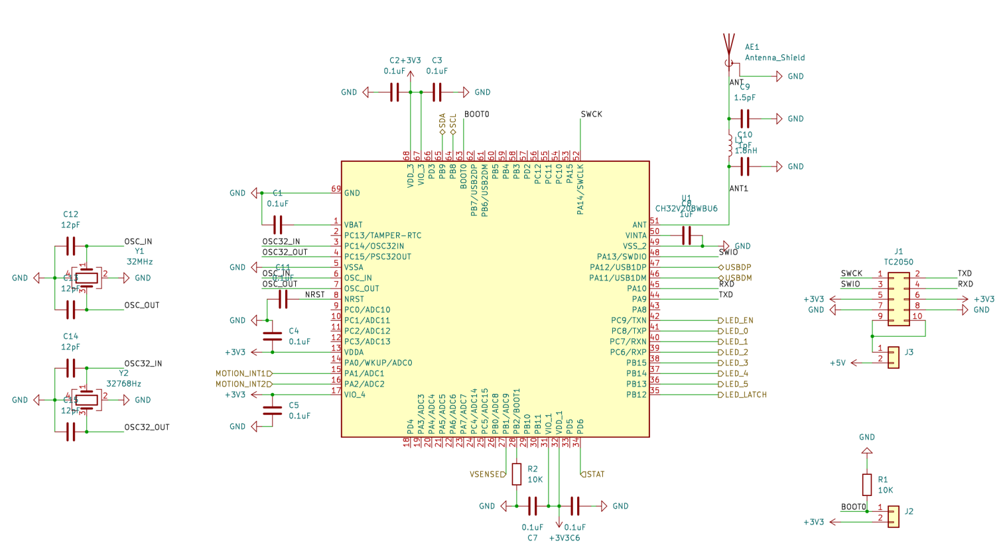
Task: Click the VSENSE net label
Action: click(488, 475)
